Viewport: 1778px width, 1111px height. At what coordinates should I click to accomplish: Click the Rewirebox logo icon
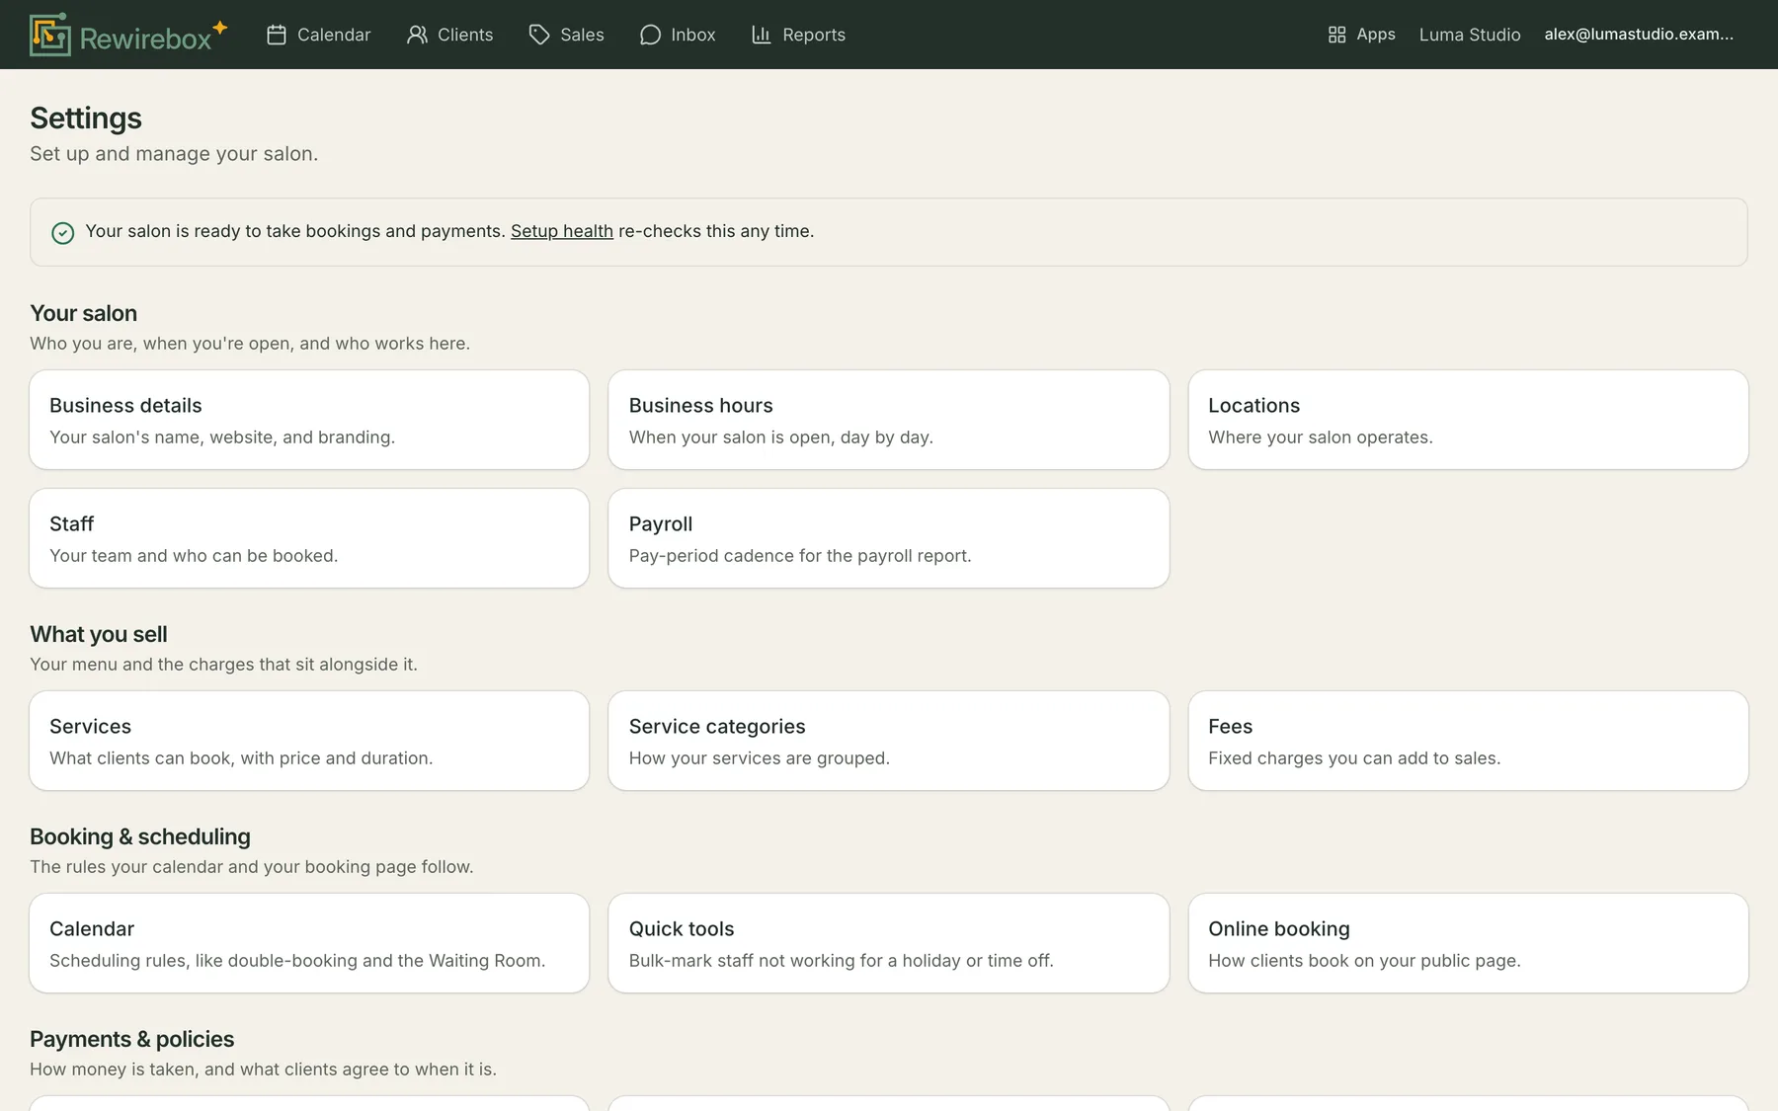(x=50, y=35)
